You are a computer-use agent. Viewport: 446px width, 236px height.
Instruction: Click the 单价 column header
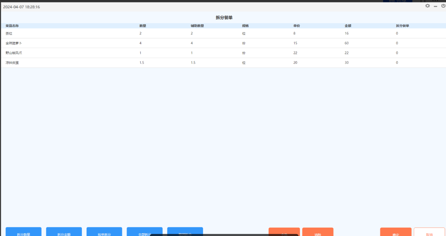point(296,26)
